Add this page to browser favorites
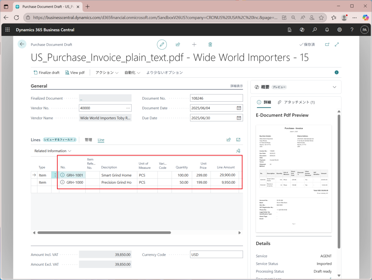The height and width of the screenshot is (280, 372). click(x=321, y=17)
